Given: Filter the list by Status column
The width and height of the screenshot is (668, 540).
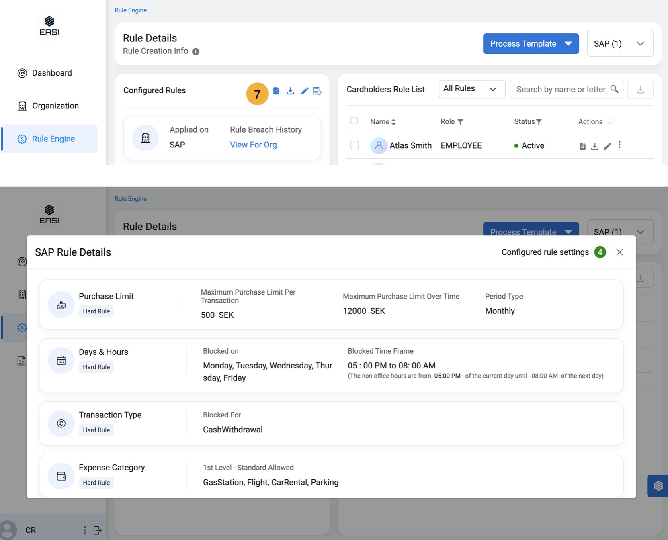Looking at the screenshot, I should click(539, 122).
